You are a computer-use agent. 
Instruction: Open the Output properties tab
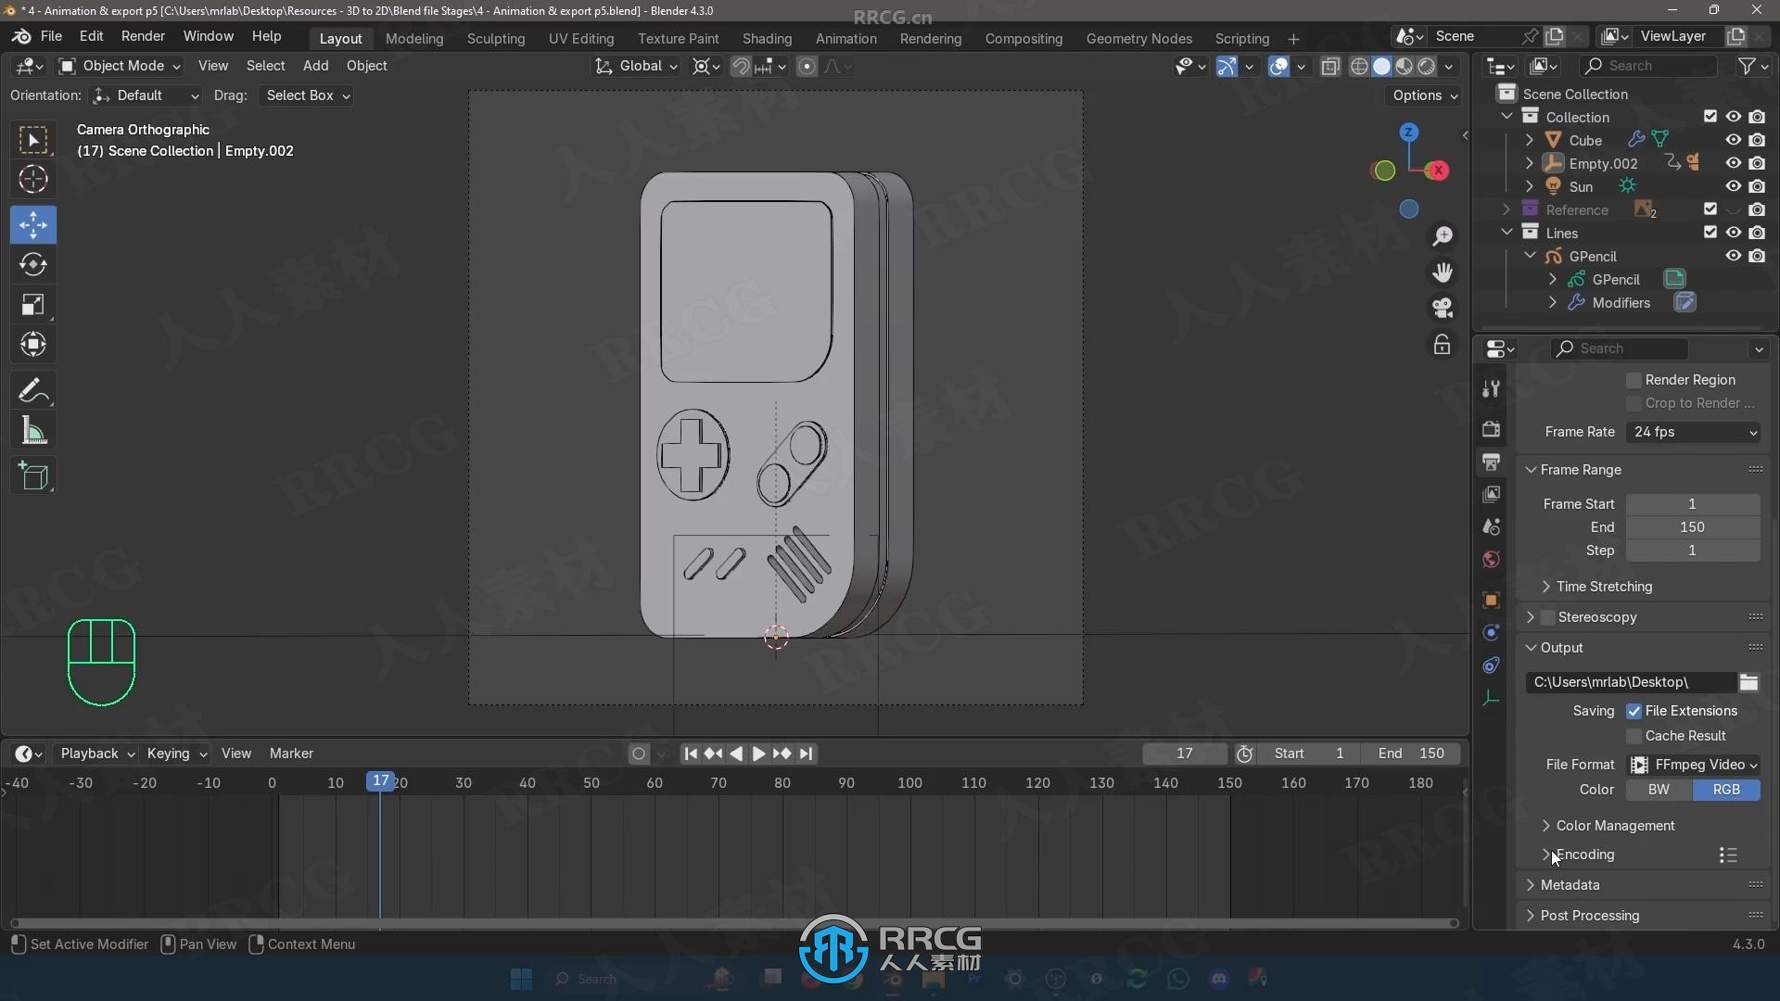click(1491, 462)
